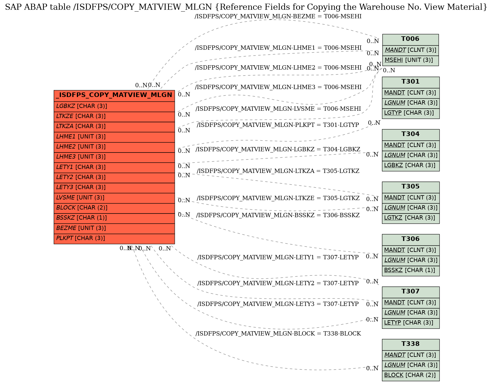Click the LHME3 = T006-MSEHI relation label
The height and width of the screenshot is (384, 493).
coord(278,88)
